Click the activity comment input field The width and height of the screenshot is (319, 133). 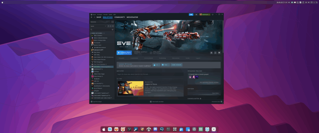[x=150, y=74]
